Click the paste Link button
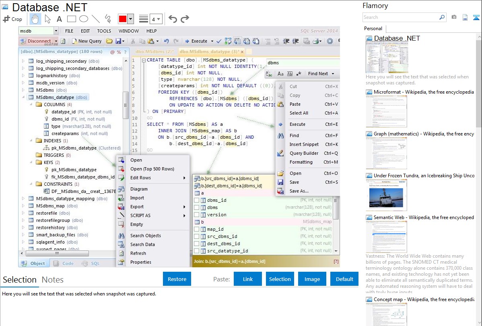Viewport: 482px width, 326px height. tap(248, 279)
